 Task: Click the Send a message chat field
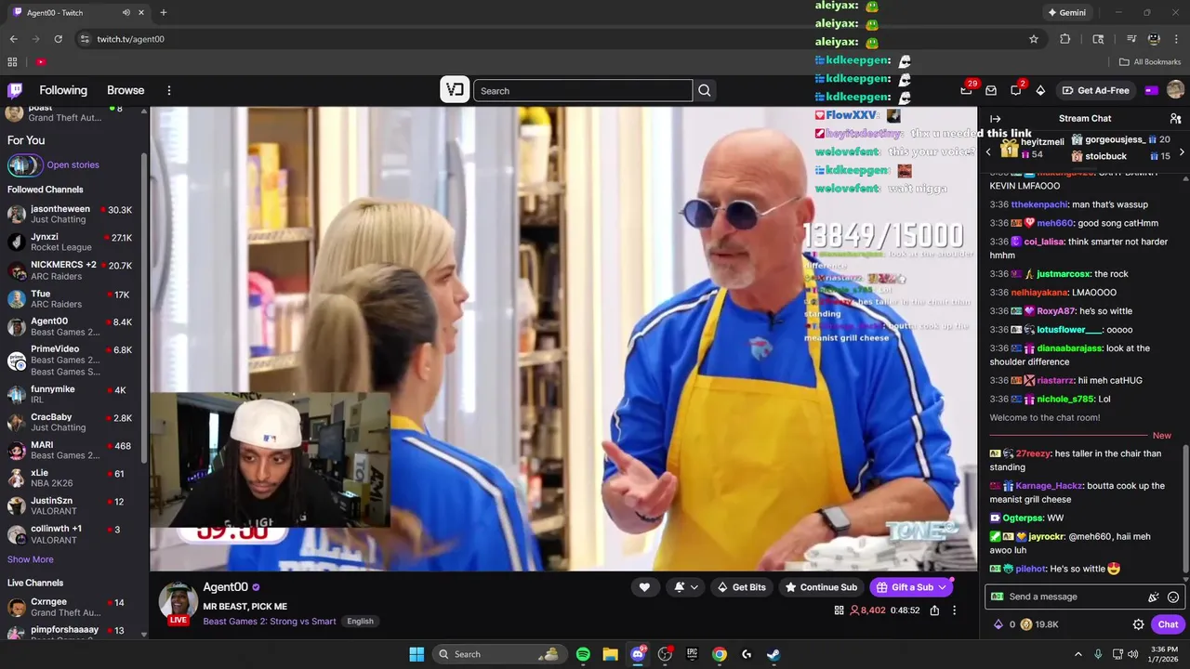[x=1069, y=597]
